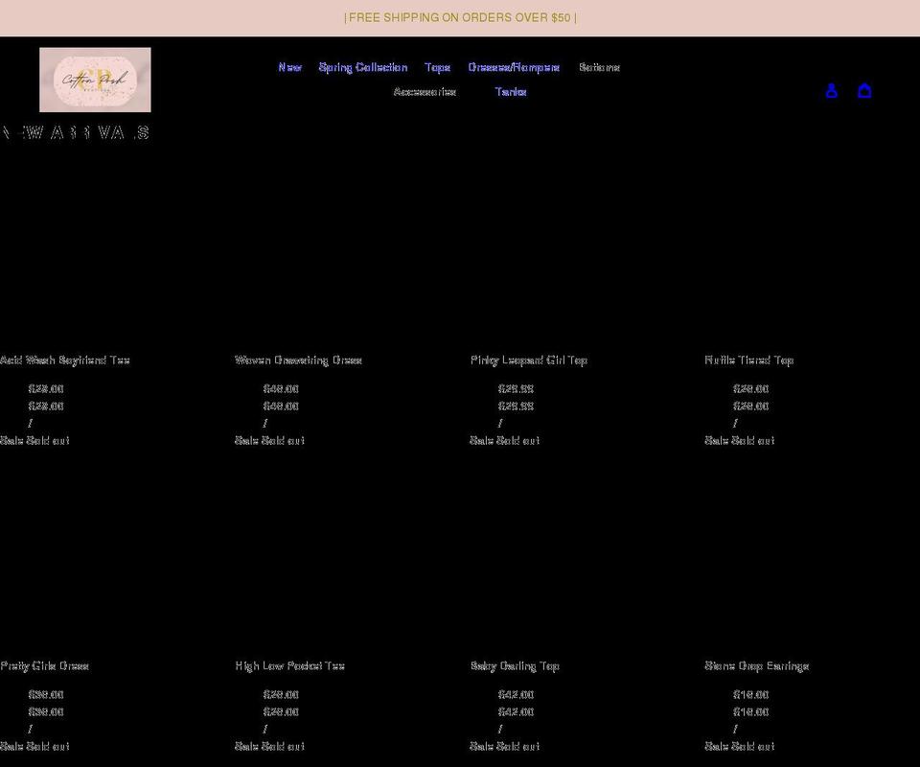The height and width of the screenshot is (767, 920).
Task: Go to the Accessories category
Action: (425, 91)
